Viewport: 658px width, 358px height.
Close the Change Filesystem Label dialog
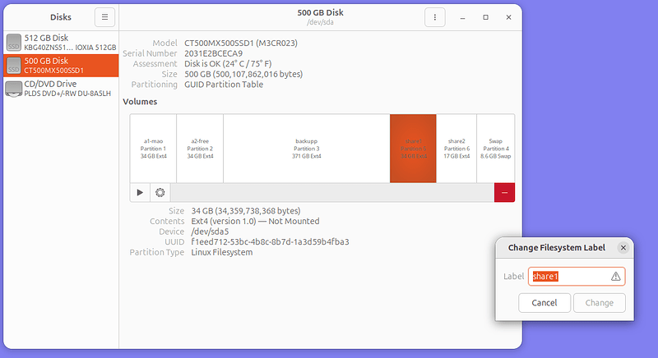[x=623, y=248]
